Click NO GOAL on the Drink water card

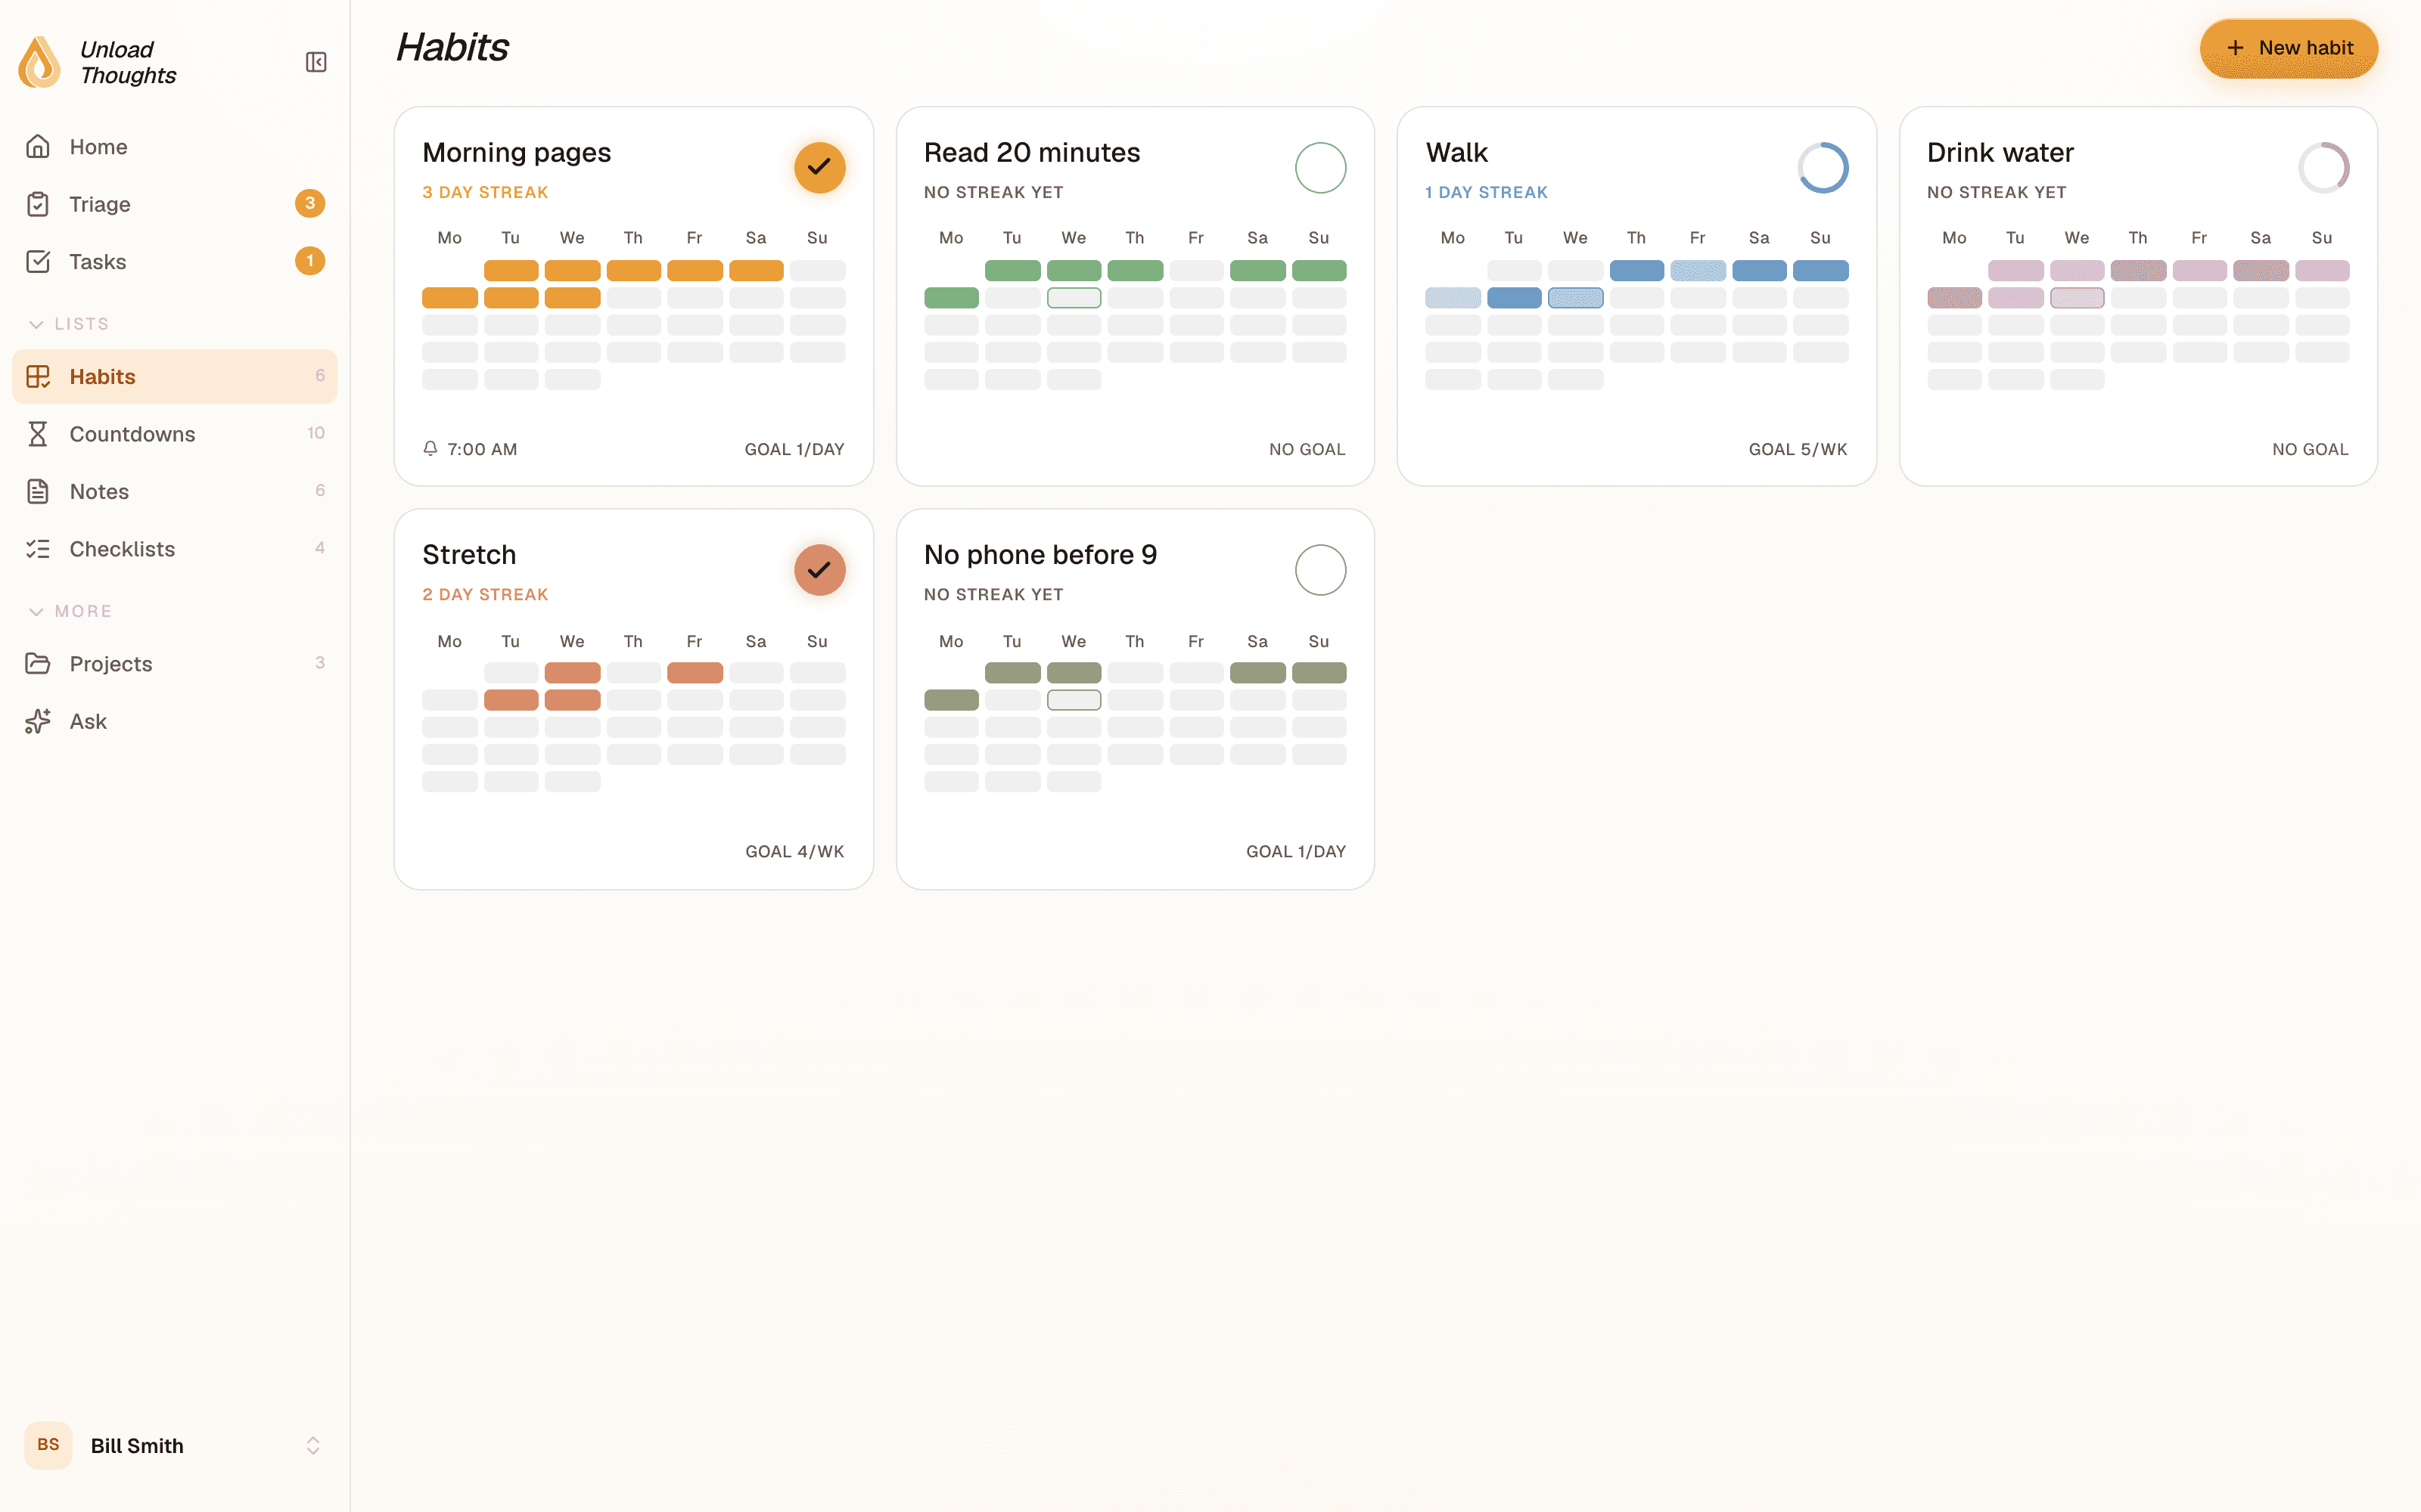pos(2310,449)
